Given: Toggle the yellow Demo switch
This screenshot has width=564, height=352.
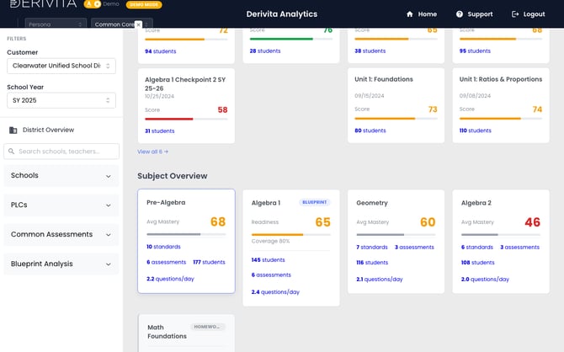Looking at the screenshot, I should 93,4.
